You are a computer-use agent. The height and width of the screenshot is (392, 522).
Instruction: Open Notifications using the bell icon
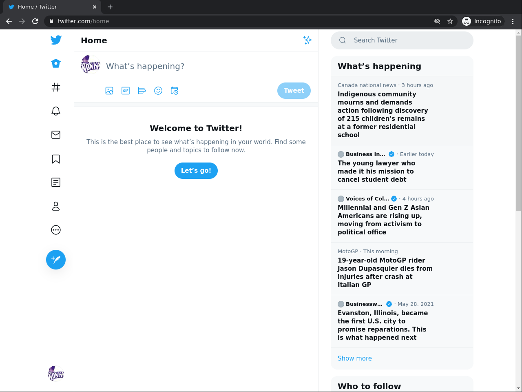[x=56, y=111]
